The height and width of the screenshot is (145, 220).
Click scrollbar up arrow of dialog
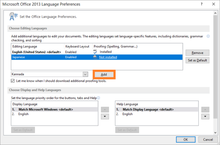coord(215,13)
